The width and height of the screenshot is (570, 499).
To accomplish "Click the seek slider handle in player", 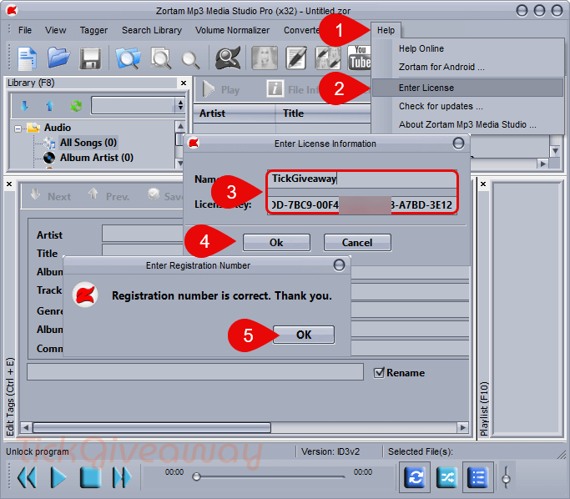I will point(196,476).
